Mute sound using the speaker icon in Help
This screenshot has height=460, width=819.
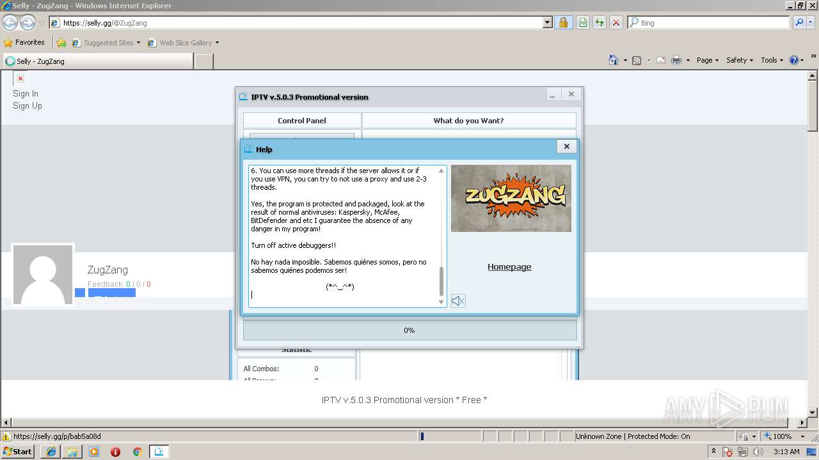point(458,301)
